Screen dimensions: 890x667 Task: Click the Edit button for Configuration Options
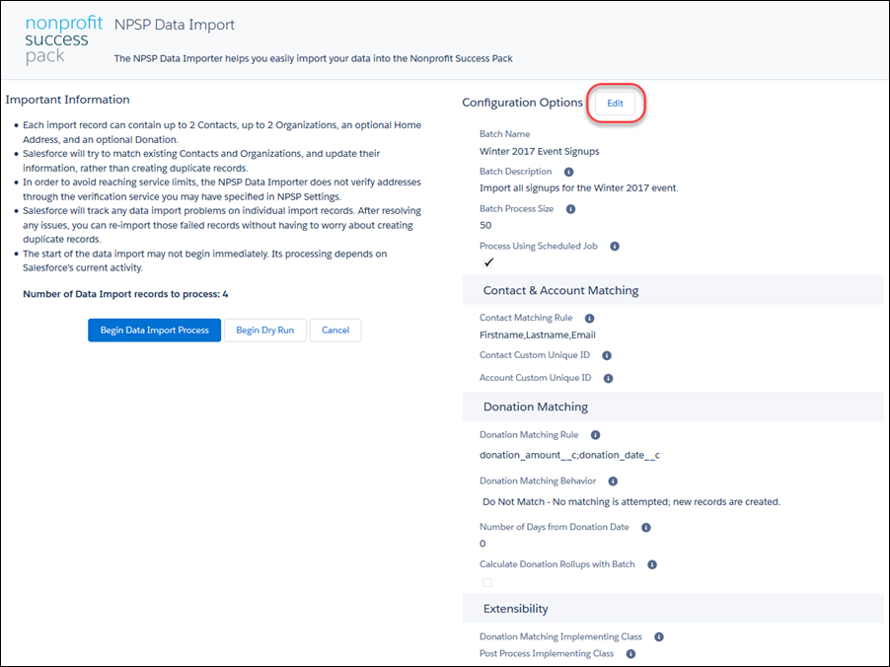tap(615, 103)
